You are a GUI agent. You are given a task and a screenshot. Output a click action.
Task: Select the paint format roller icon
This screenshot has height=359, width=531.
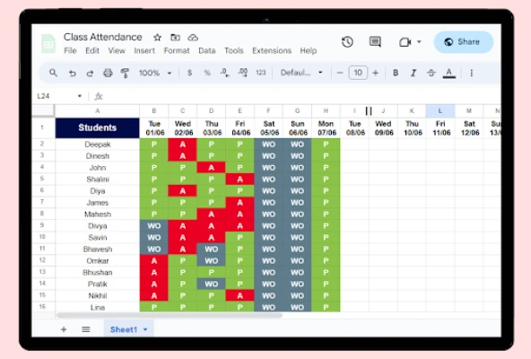(x=125, y=73)
